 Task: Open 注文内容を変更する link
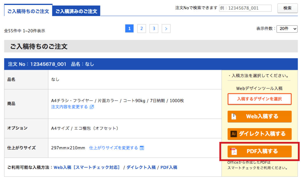coord(70,107)
